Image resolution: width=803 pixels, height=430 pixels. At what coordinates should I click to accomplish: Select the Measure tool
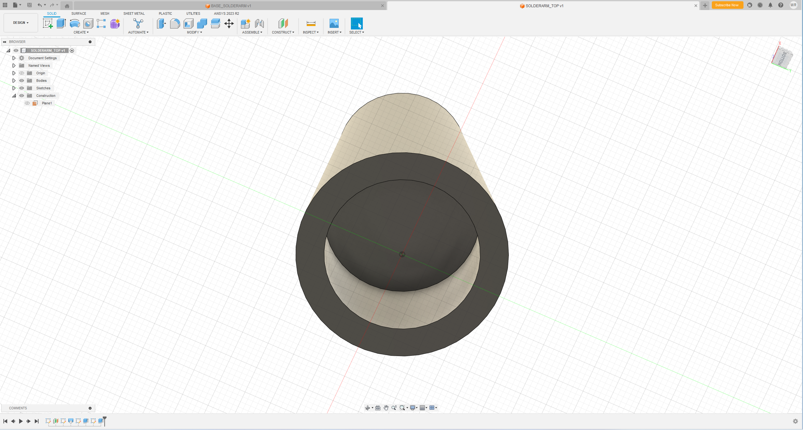311,24
